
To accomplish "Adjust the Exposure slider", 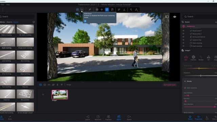I will 201,76.
